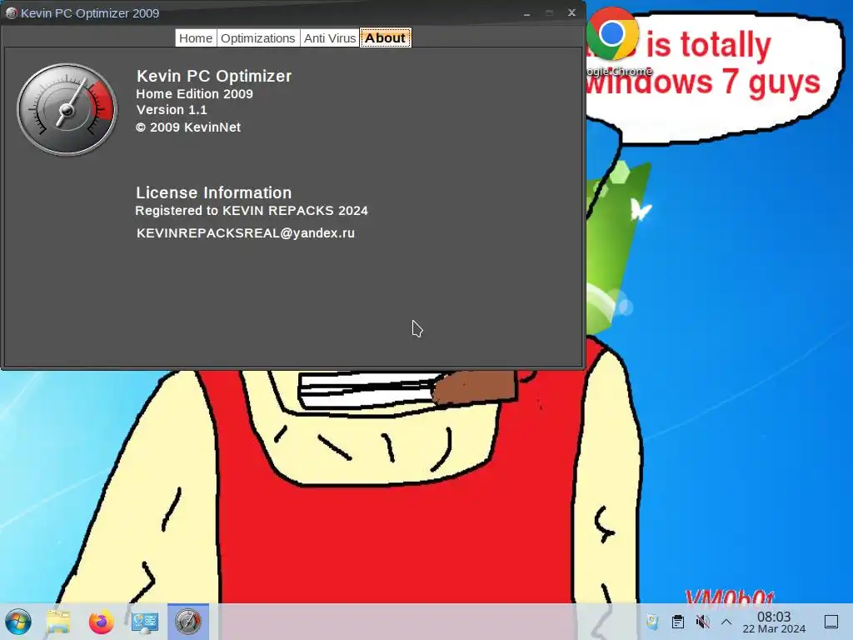Minimize the Kevin PC Optimizer window
This screenshot has height=640, width=853.
coord(526,13)
